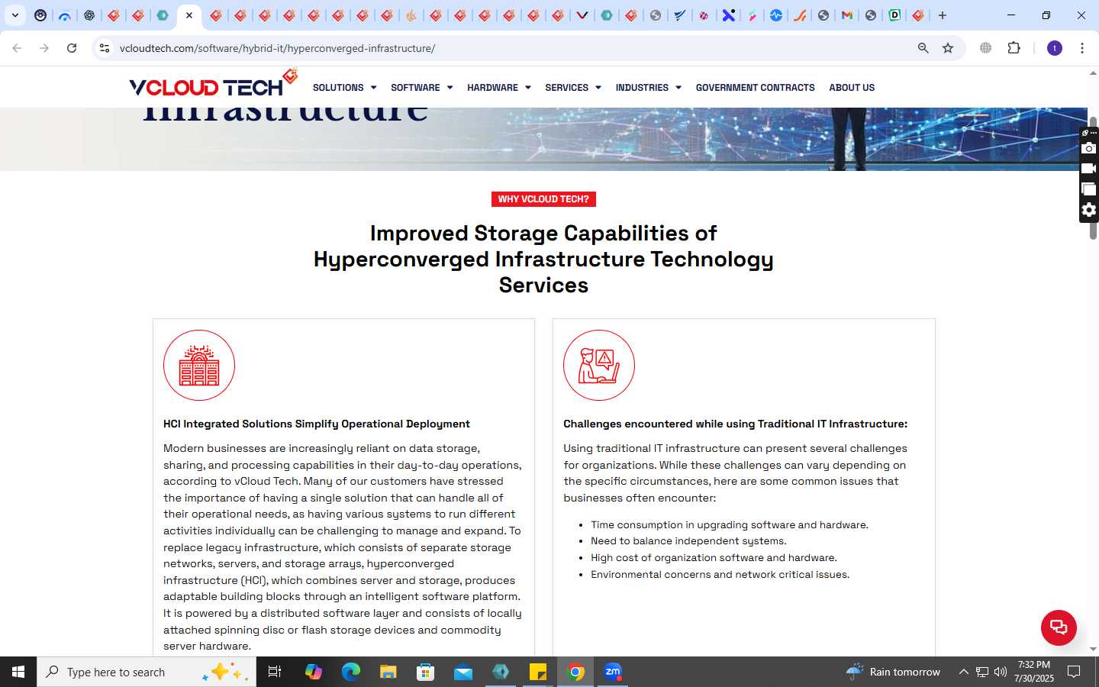Switch to the blue heartbeat pulse tab
Viewport: 1099px width, 687px height.
tap(776, 15)
